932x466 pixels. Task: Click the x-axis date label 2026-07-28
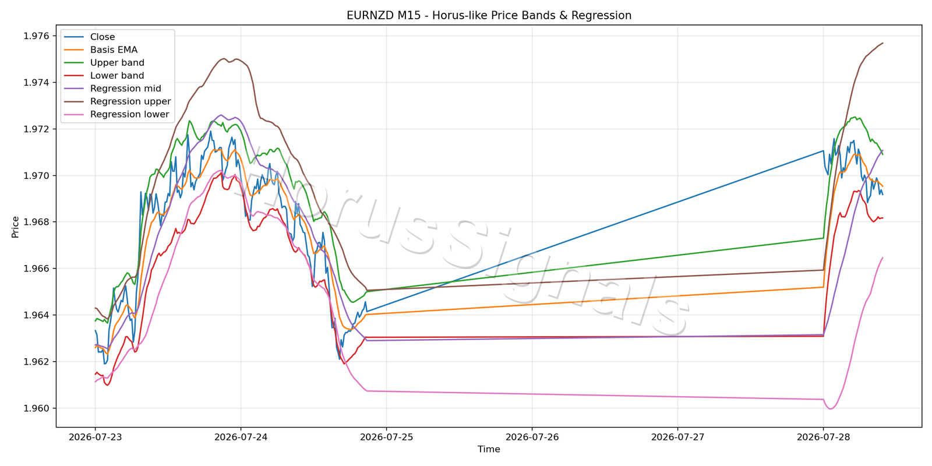click(x=824, y=437)
